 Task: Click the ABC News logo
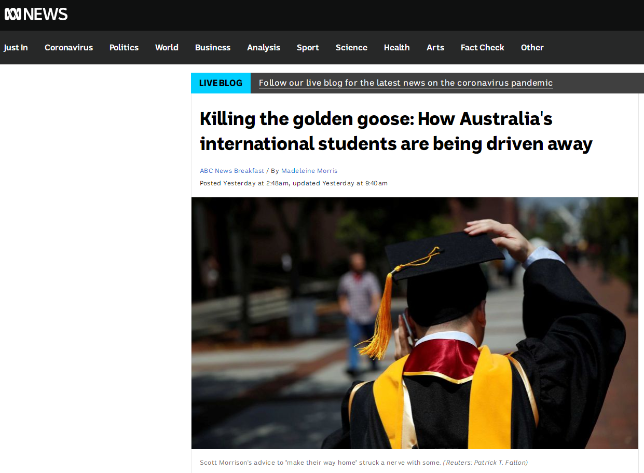pos(36,14)
